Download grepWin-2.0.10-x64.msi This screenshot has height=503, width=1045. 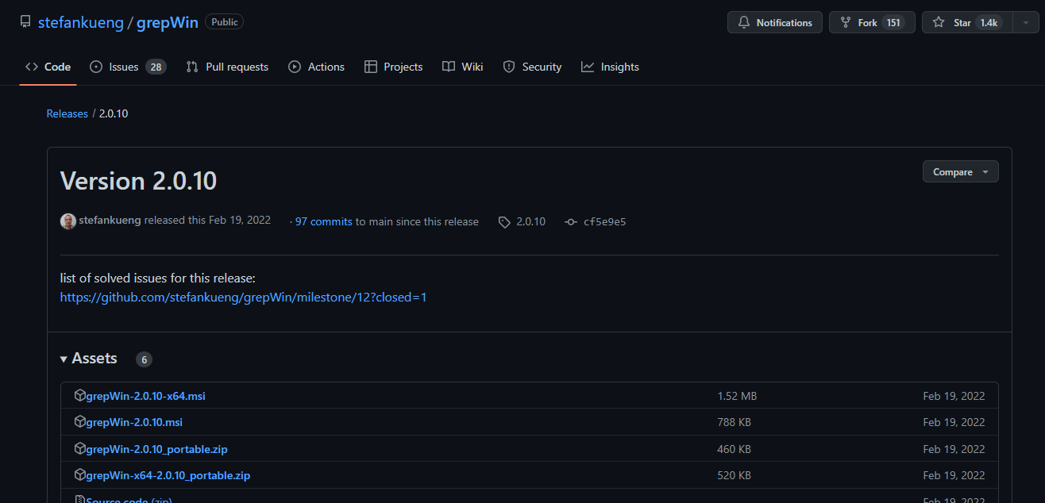click(x=145, y=396)
